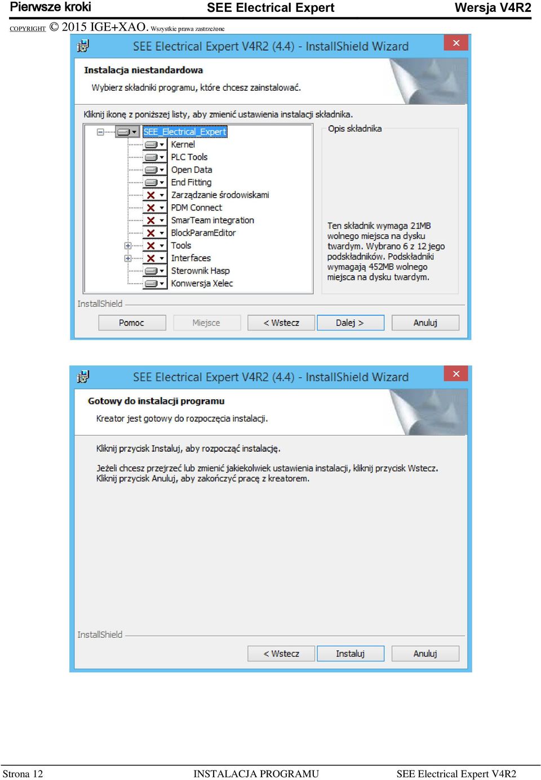
Task: Select the Tools component label
Action: click(x=181, y=245)
